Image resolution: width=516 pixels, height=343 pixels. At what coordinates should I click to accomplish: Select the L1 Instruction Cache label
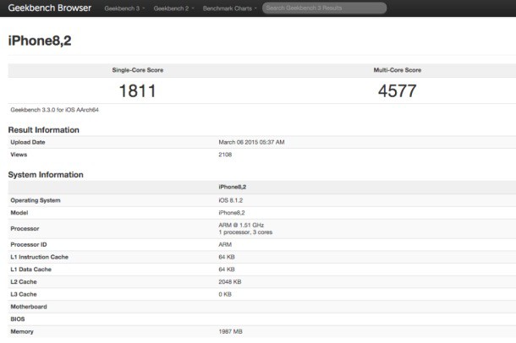point(40,257)
